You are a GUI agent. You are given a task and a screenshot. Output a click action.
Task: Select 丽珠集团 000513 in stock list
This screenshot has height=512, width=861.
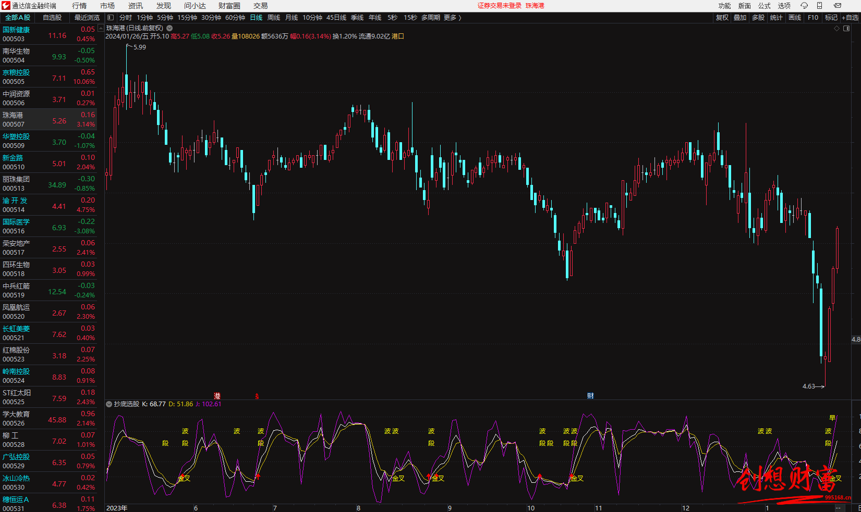pyautogui.click(x=48, y=183)
